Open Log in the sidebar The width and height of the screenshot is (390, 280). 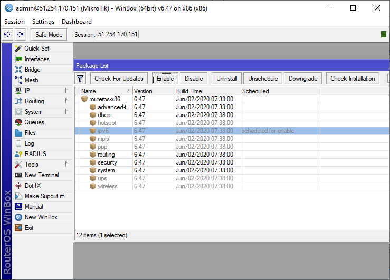pos(42,143)
